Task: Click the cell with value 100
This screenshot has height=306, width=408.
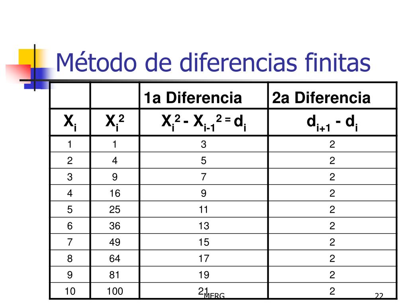Action: pyautogui.click(x=115, y=291)
